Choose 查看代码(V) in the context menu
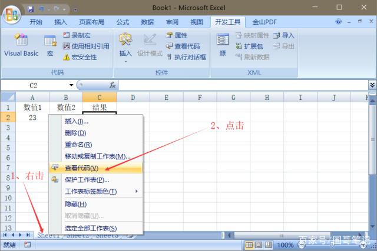The height and width of the screenshot is (251, 377). coord(95,168)
